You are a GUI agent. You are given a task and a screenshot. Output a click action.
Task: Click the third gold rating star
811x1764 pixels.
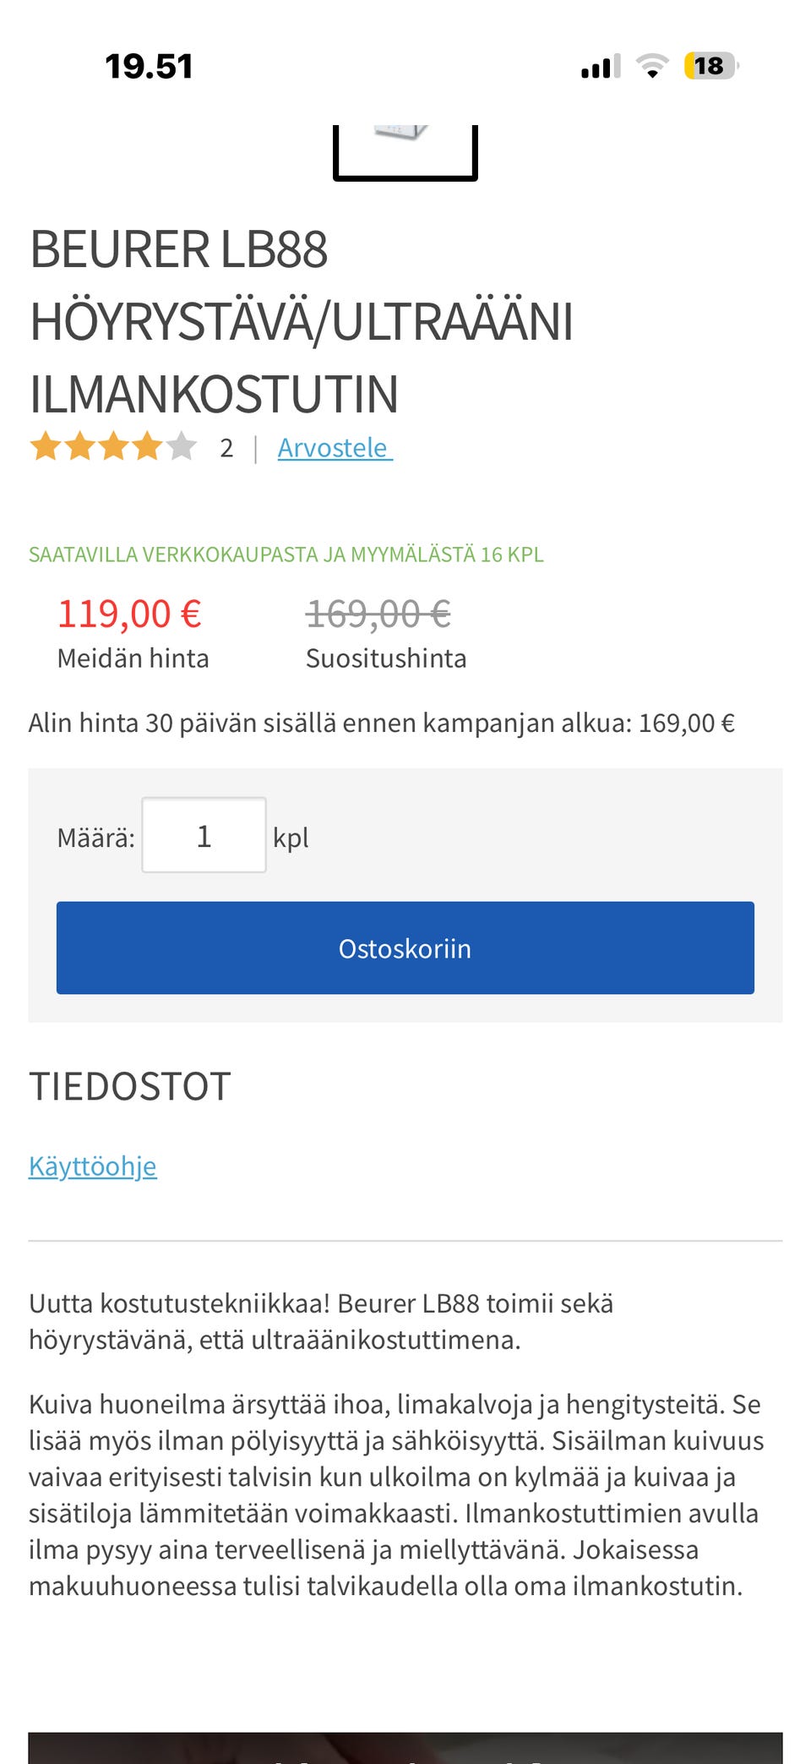(x=113, y=446)
